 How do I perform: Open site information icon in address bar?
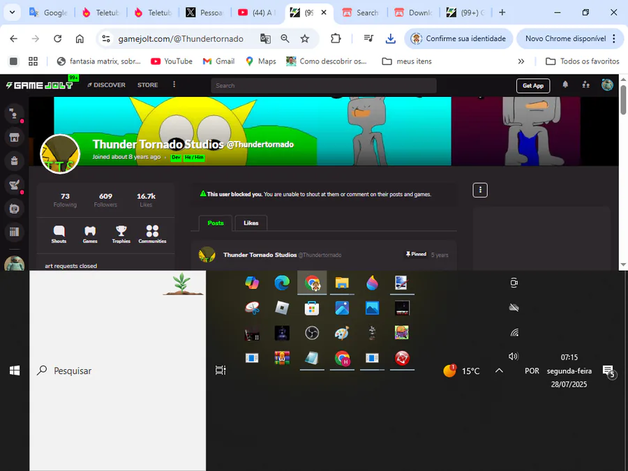pos(106,38)
